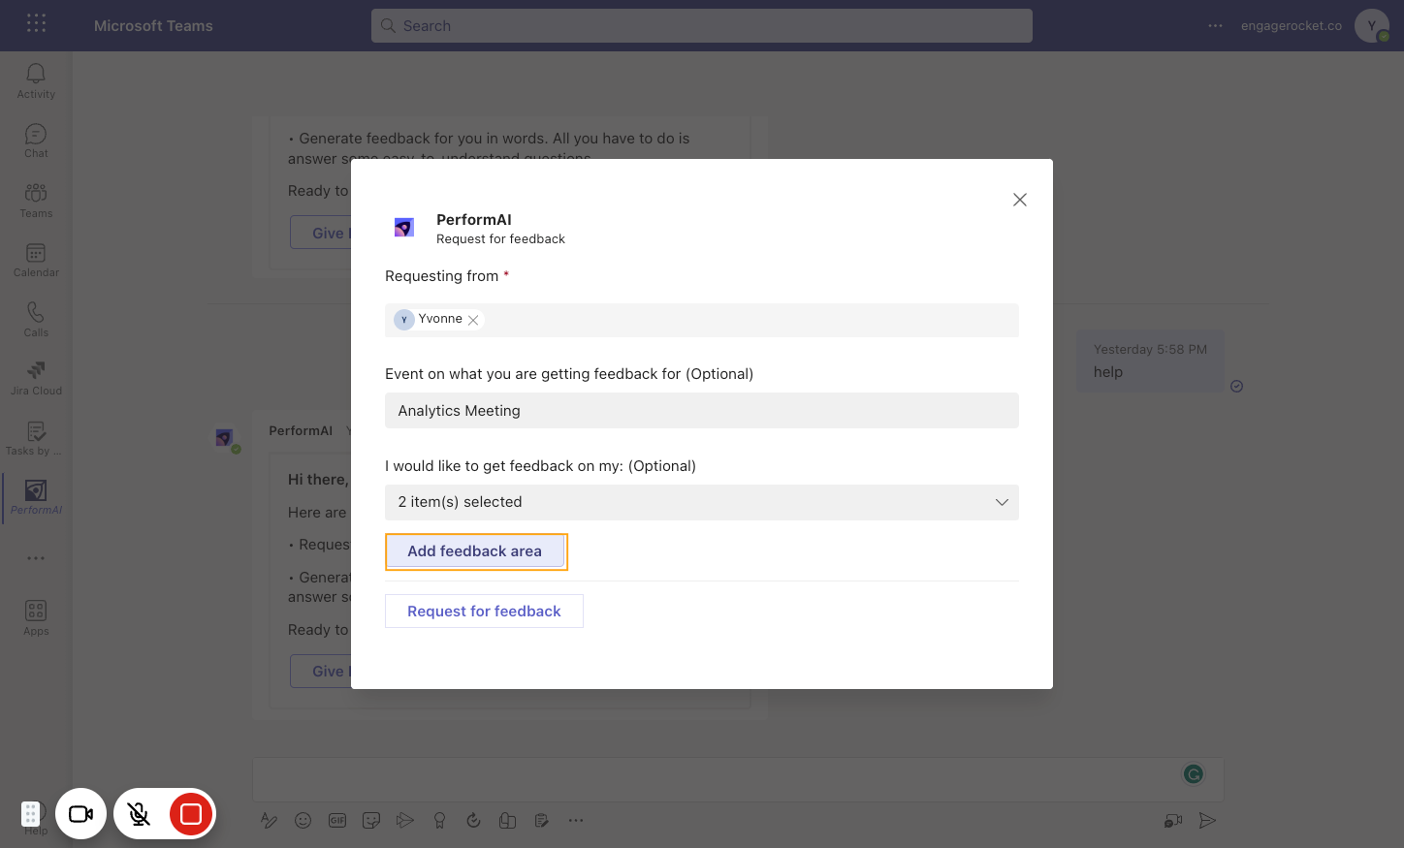Open the emoji picker
This screenshot has width=1404, height=848.
pos(303,821)
